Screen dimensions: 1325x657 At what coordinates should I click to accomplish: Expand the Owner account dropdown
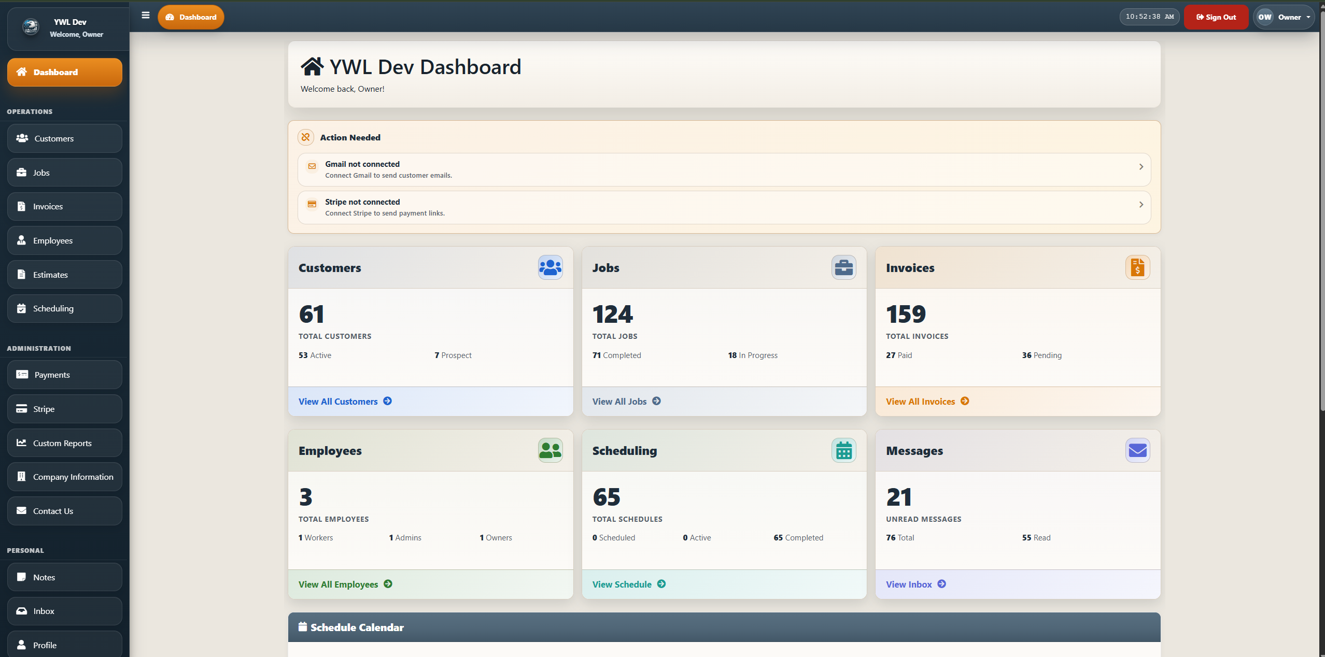tap(1284, 17)
